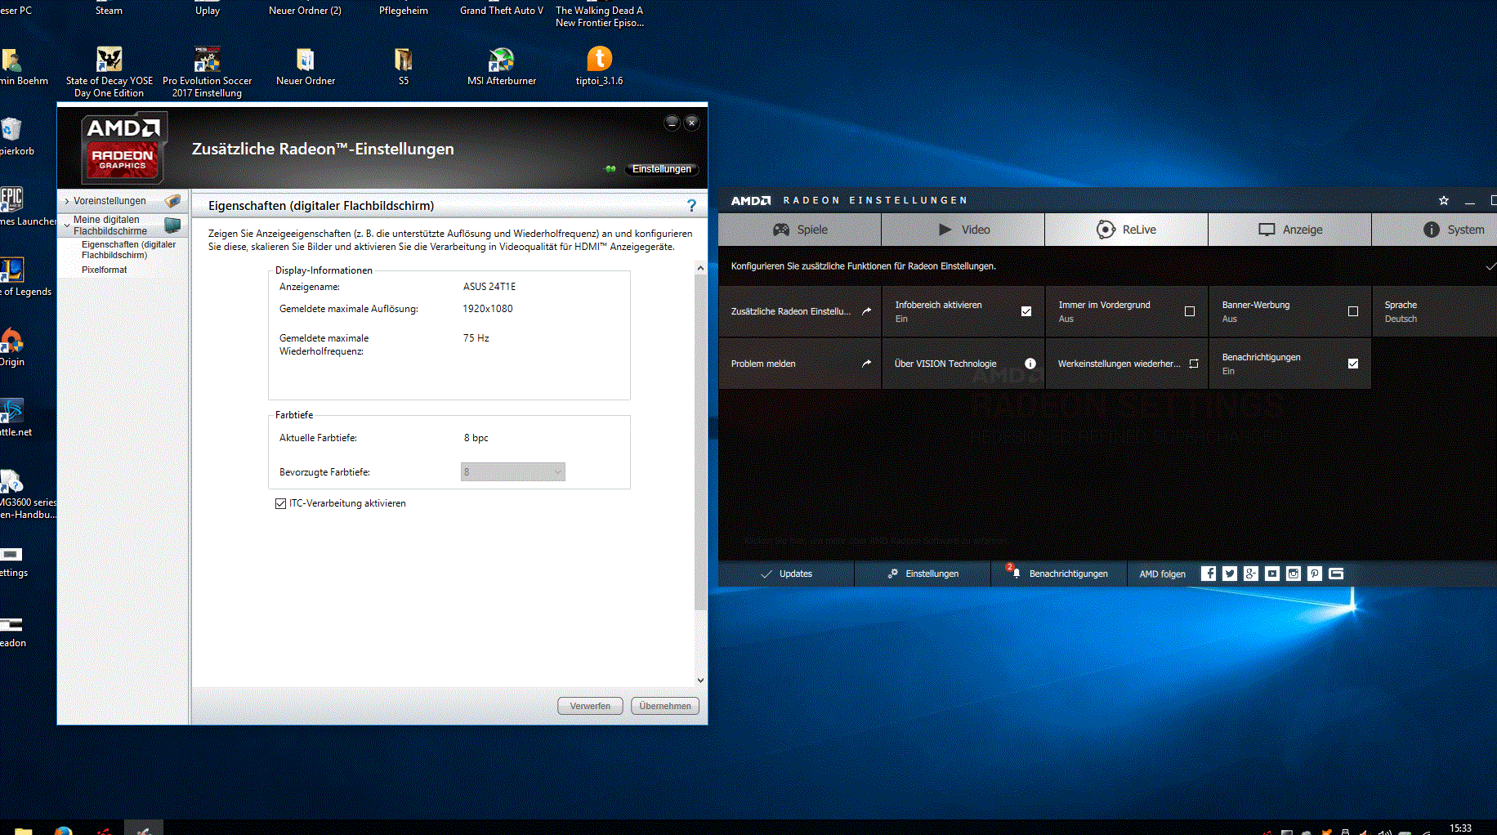Screen dimensions: 1497x835
Task: Click the properties panel scroll down arrow
Action: (700, 680)
